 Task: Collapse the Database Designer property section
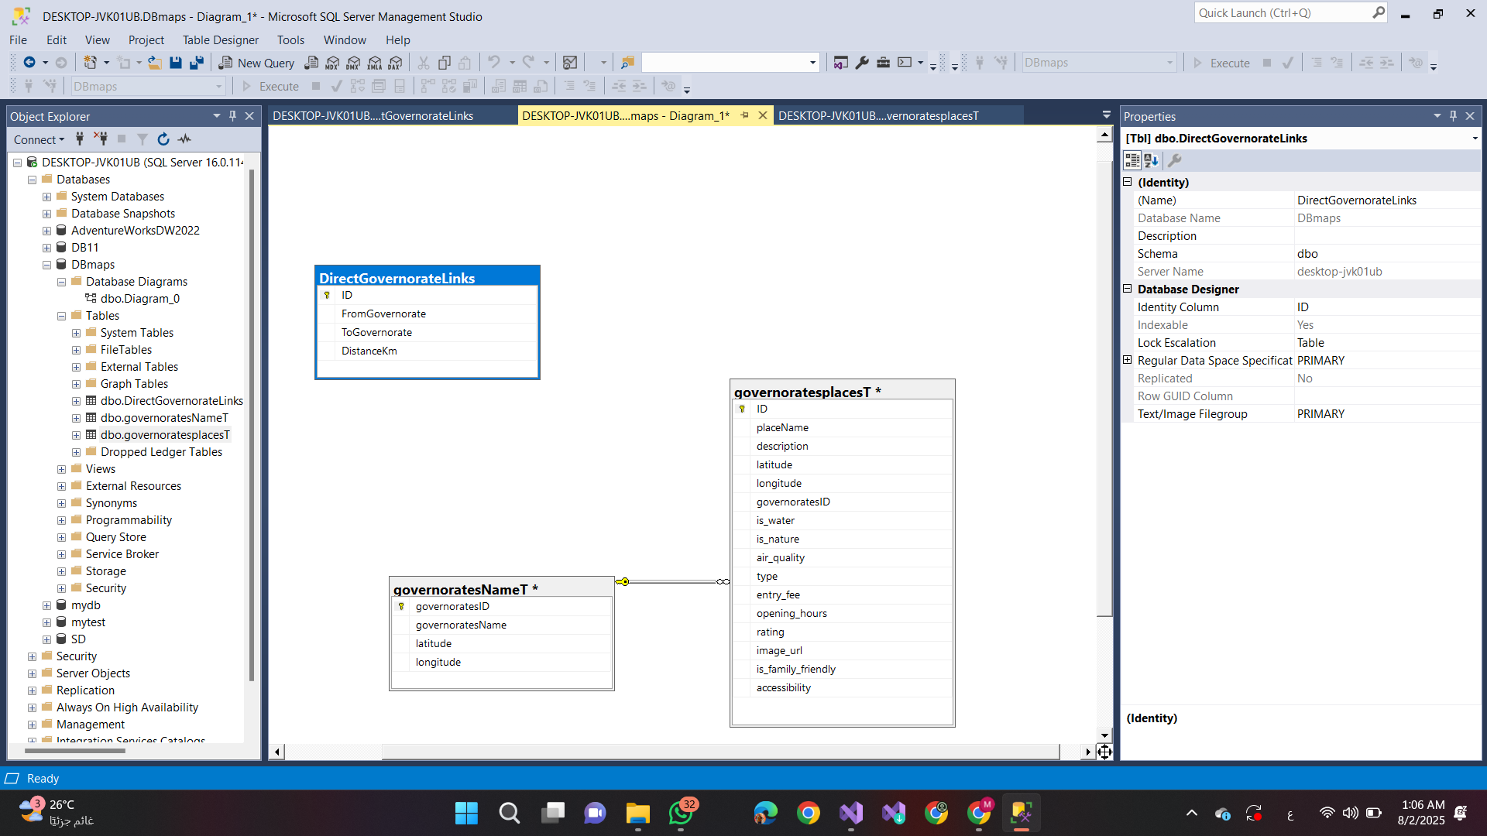pyautogui.click(x=1128, y=289)
